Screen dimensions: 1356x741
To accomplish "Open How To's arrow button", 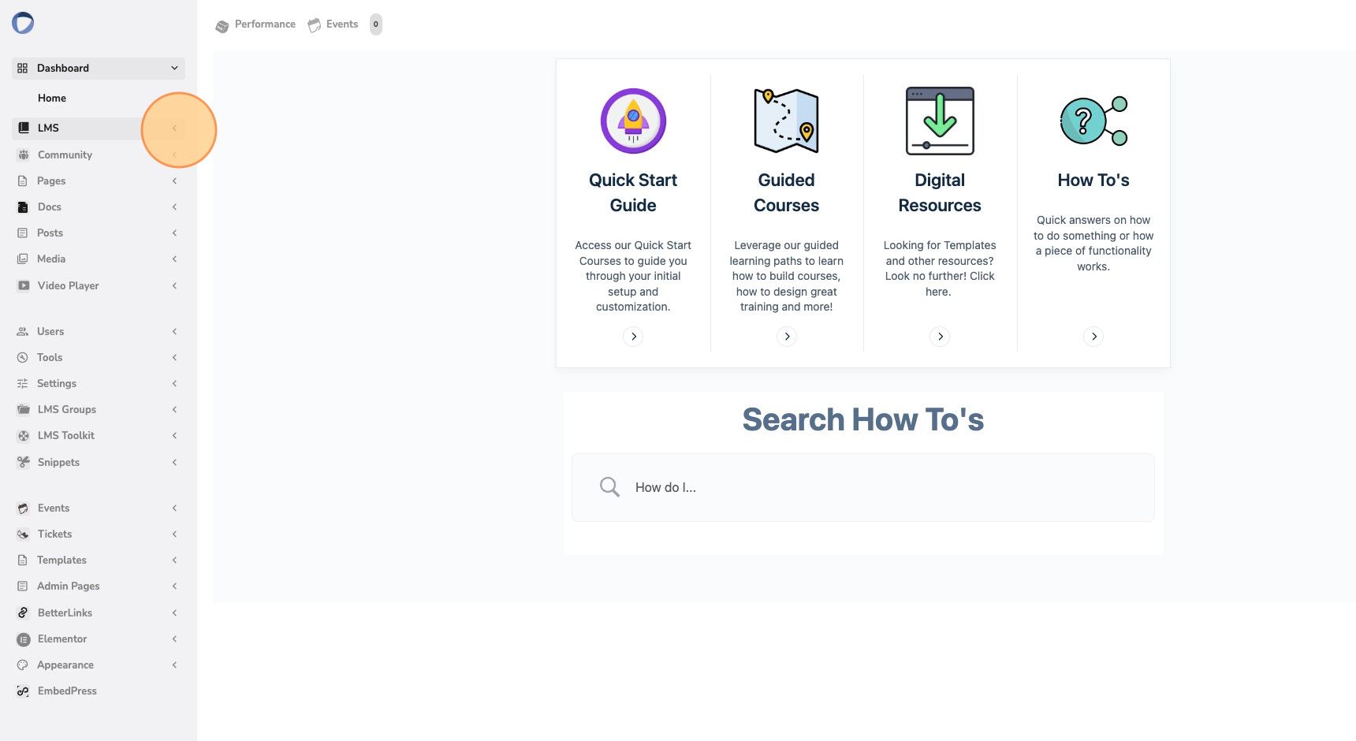I will pos(1093,337).
